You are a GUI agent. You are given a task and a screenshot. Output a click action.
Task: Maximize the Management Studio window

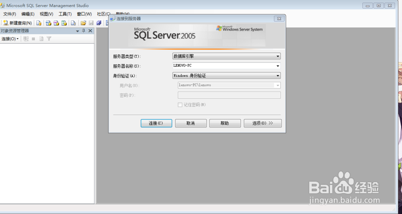tap(378, 5)
